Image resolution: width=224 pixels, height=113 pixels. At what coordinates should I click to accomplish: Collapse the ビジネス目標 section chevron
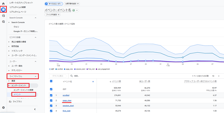(36, 37)
